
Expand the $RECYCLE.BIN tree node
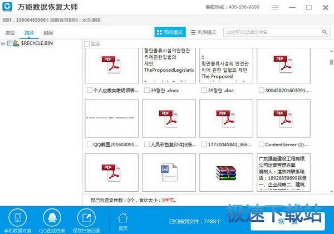(x=3, y=43)
